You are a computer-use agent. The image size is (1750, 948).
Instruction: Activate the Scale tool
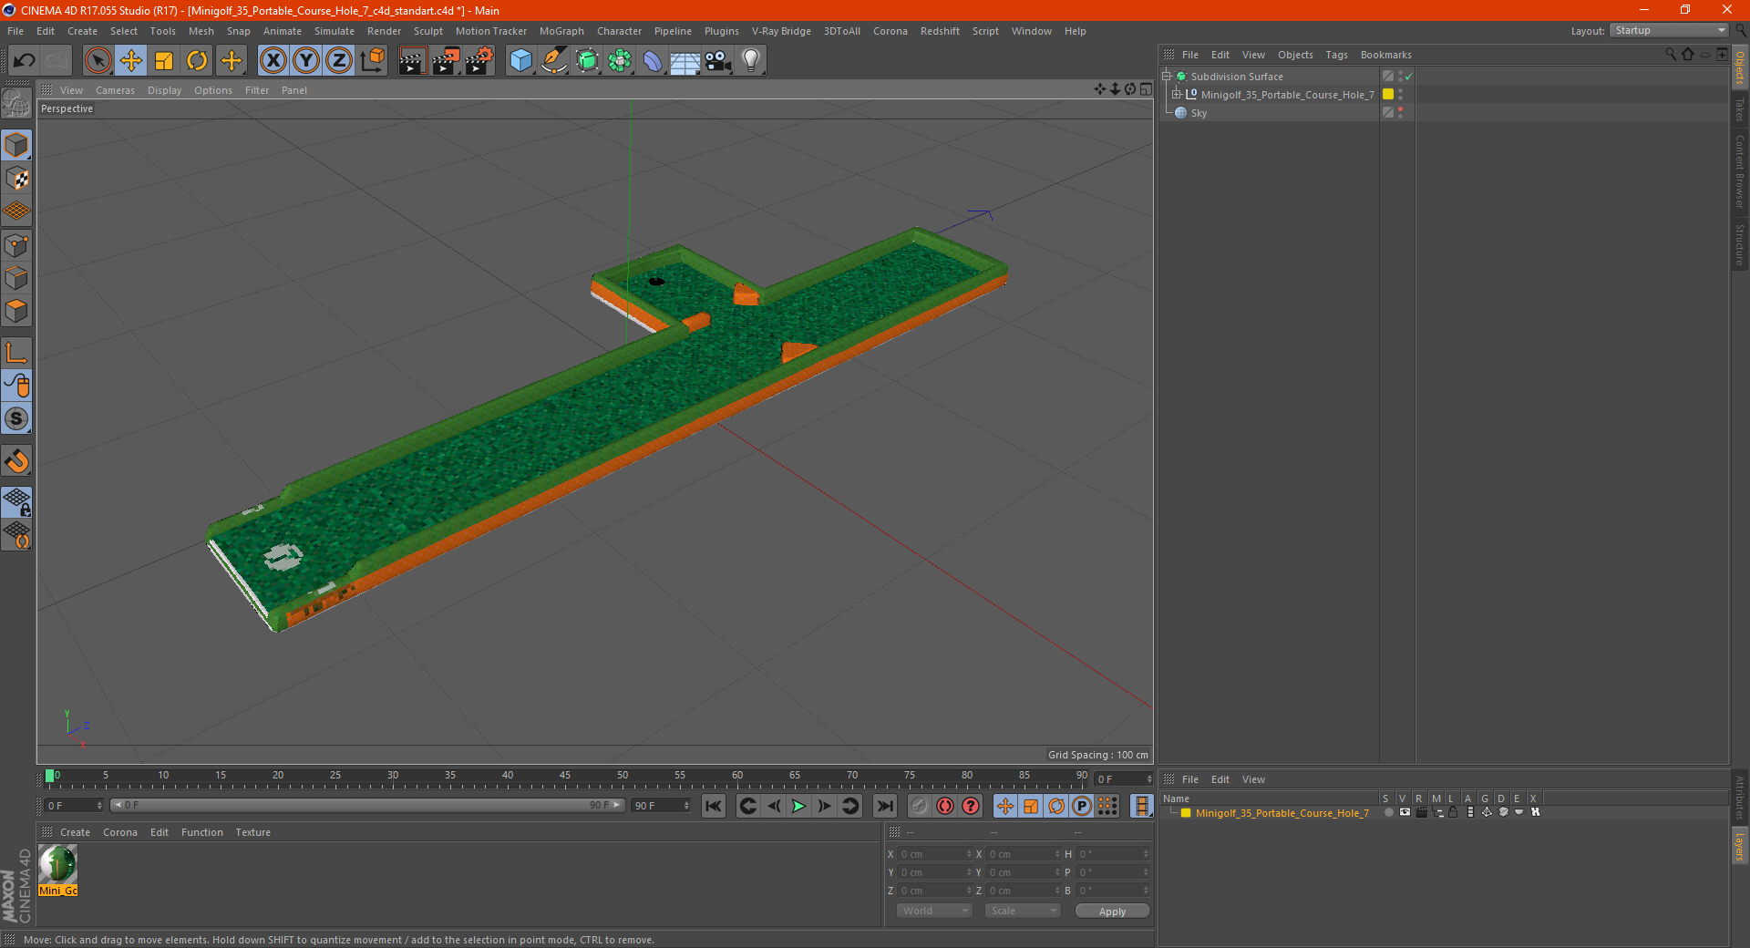coord(164,61)
